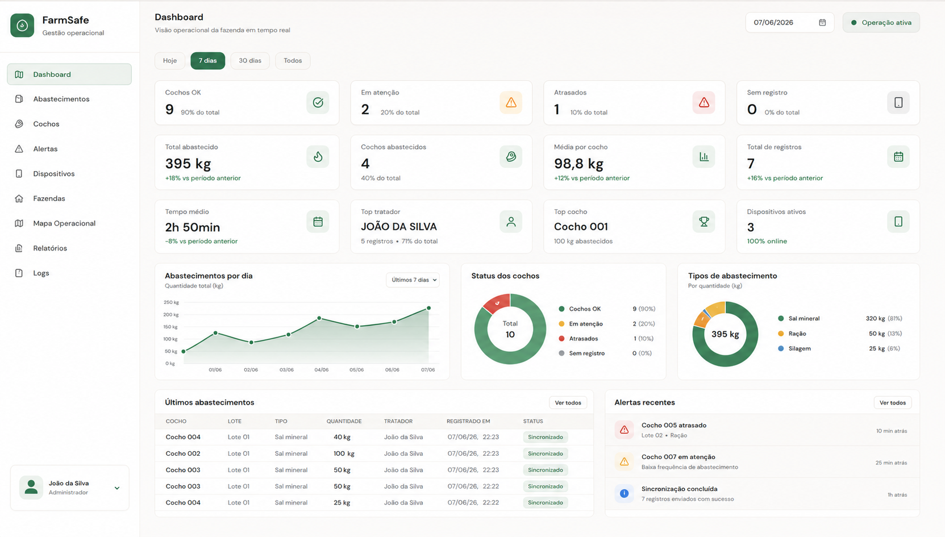945x537 pixels.
Task: Click the Cocho 002 table row name
Action: [183, 453]
